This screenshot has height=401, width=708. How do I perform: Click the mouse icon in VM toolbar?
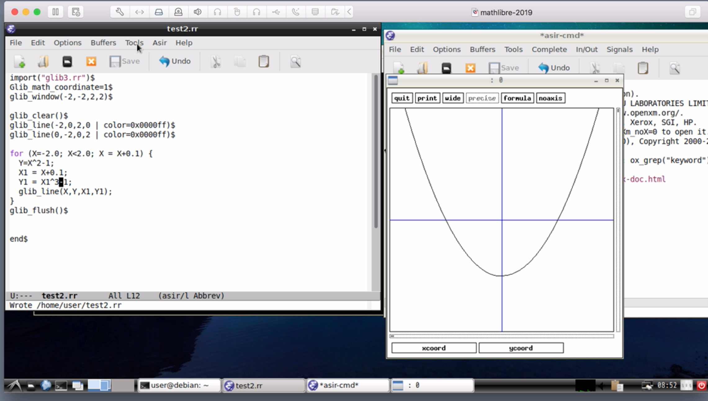pos(237,12)
